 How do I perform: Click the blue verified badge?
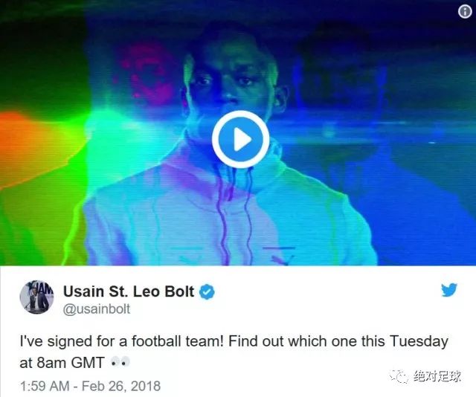click(x=207, y=291)
